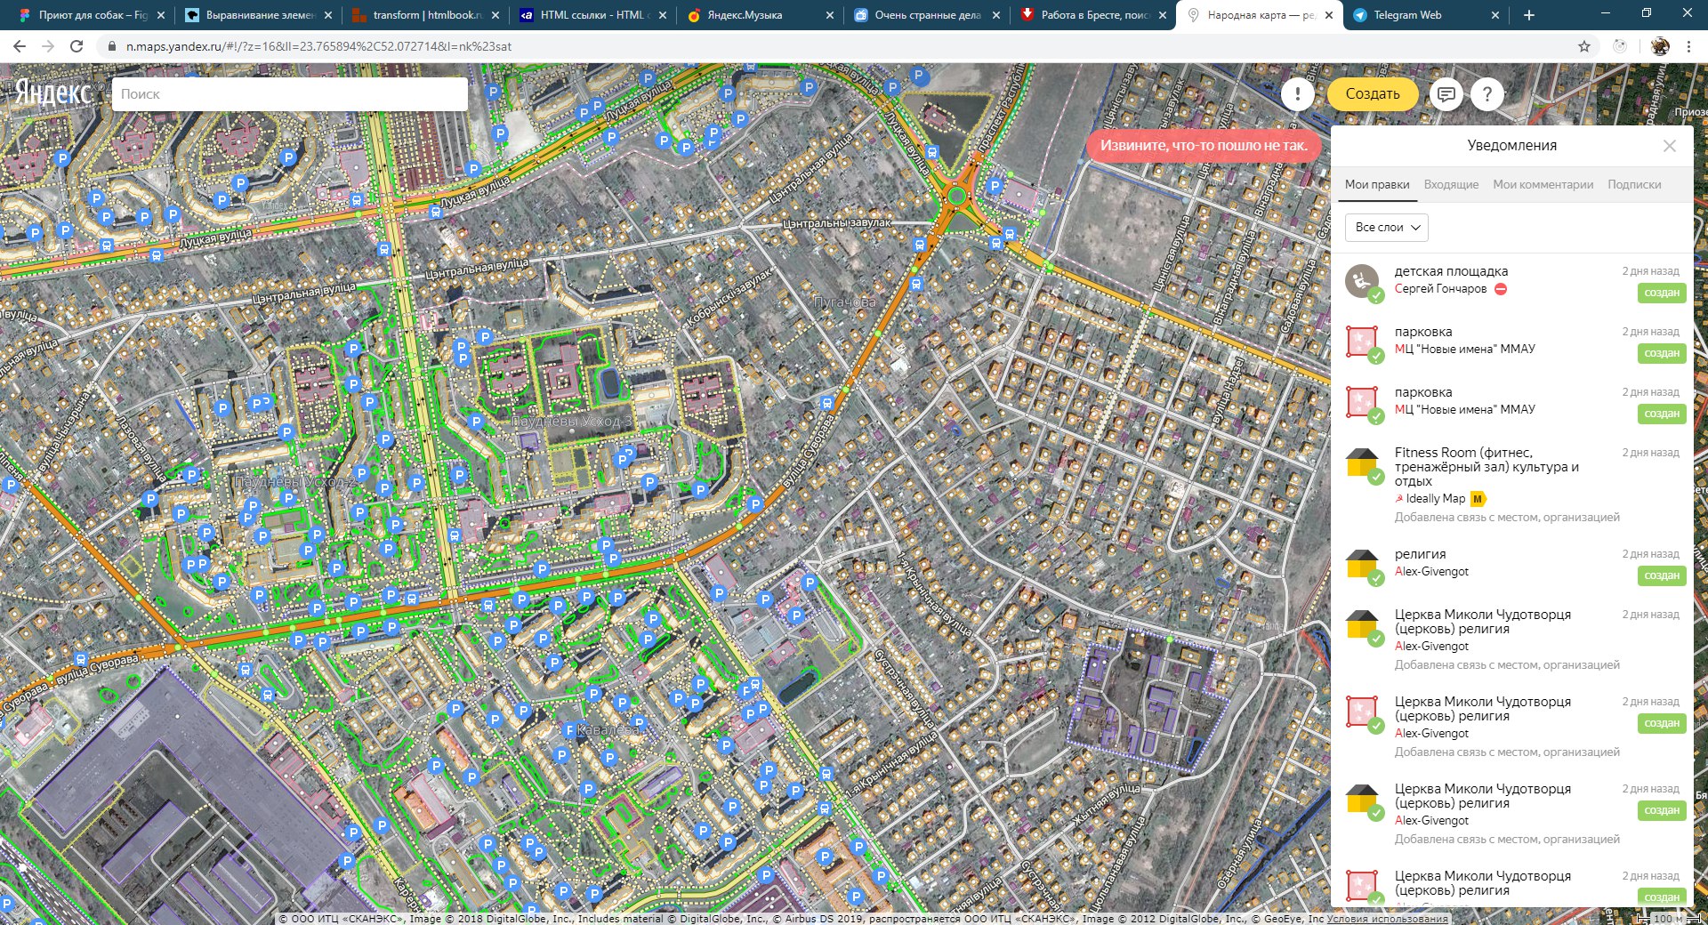The width and height of the screenshot is (1708, 925).
Task: Open the Chrome three-dot menu
Action: [1688, 46]
